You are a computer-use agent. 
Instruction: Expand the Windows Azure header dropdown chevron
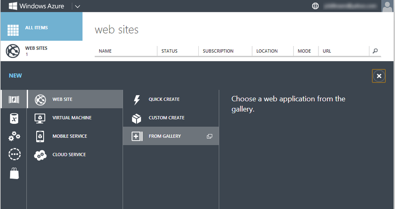point(78,7)
